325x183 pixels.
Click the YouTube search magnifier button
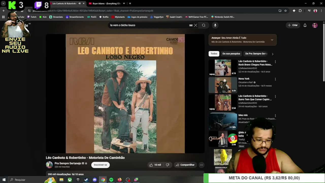click(x=204, y=25)
